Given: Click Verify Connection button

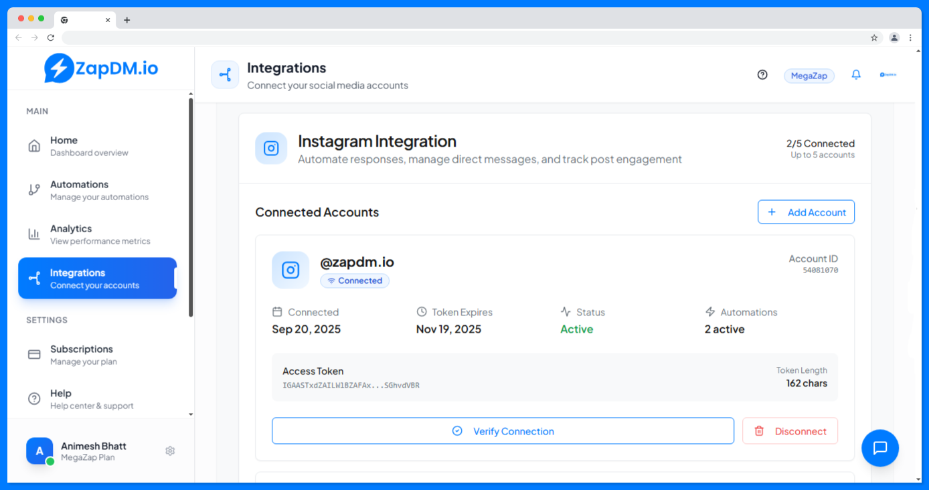Looking at the screenshot, I should 503,431.
